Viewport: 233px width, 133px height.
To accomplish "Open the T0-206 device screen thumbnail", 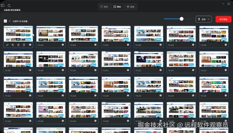I will pos(51,59).
